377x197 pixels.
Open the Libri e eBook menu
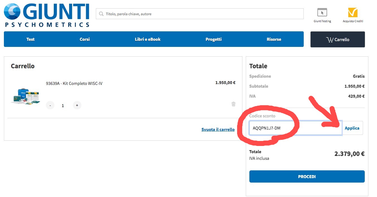148,39
